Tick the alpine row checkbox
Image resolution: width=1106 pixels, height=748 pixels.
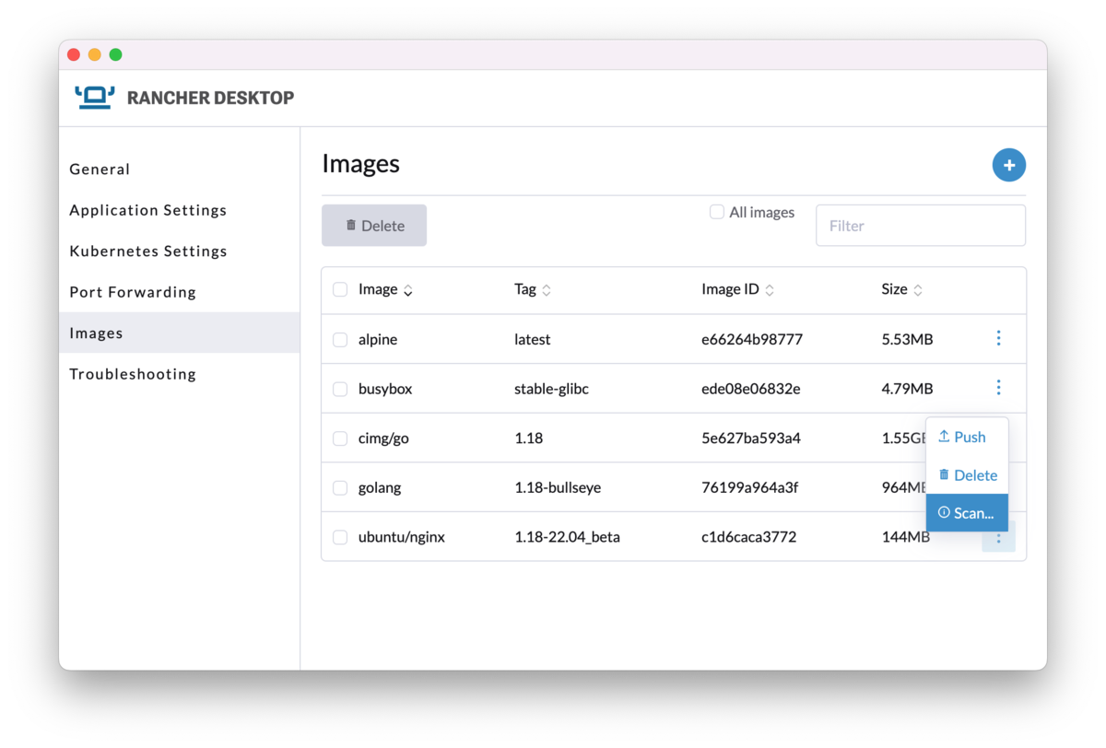point(340,340)
